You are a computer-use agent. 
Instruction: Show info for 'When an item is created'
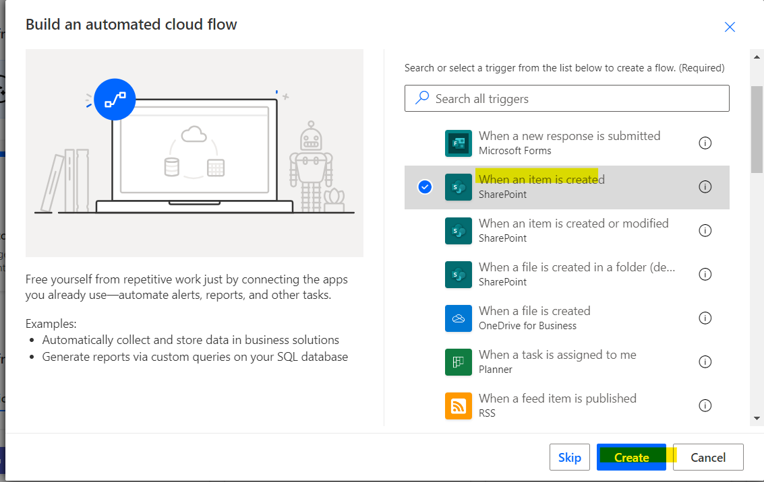(x=705, y=186)
